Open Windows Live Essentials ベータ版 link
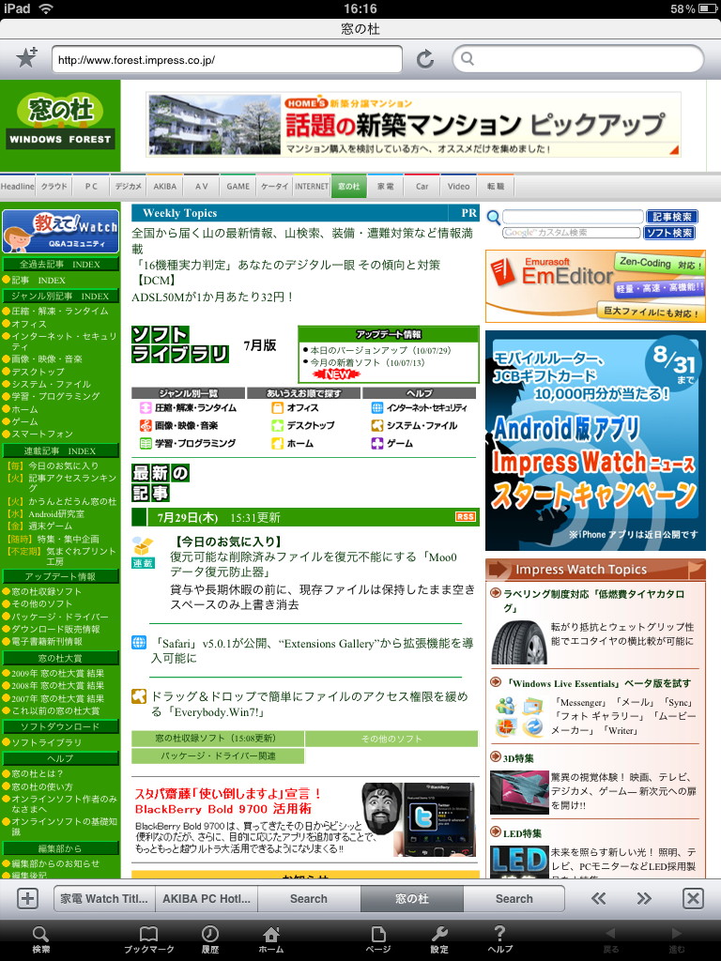Image resolution: width=721 pixels, height=961 pixels. click(598, 683)
